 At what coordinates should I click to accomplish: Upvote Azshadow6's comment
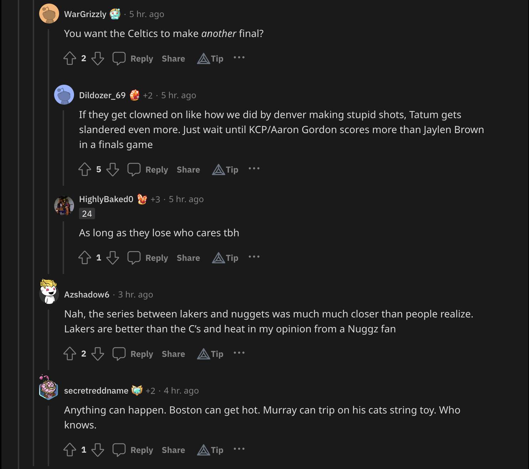pos(70,354)
